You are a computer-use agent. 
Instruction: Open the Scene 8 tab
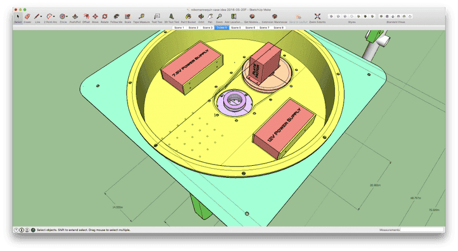pos(278,27)
